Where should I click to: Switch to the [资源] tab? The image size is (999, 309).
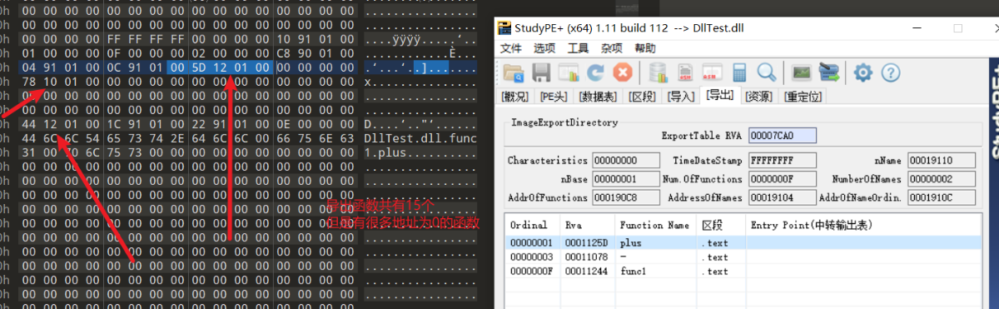[758, 96]
